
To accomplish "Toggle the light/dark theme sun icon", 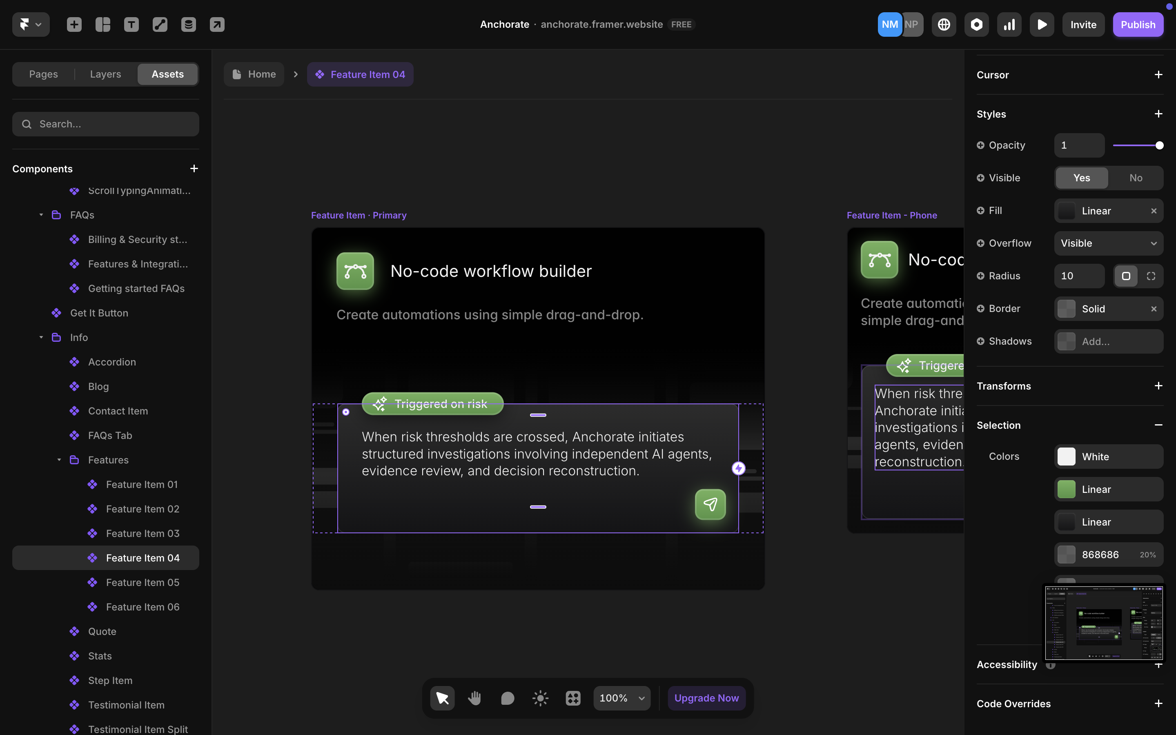I will coord(540,697).
